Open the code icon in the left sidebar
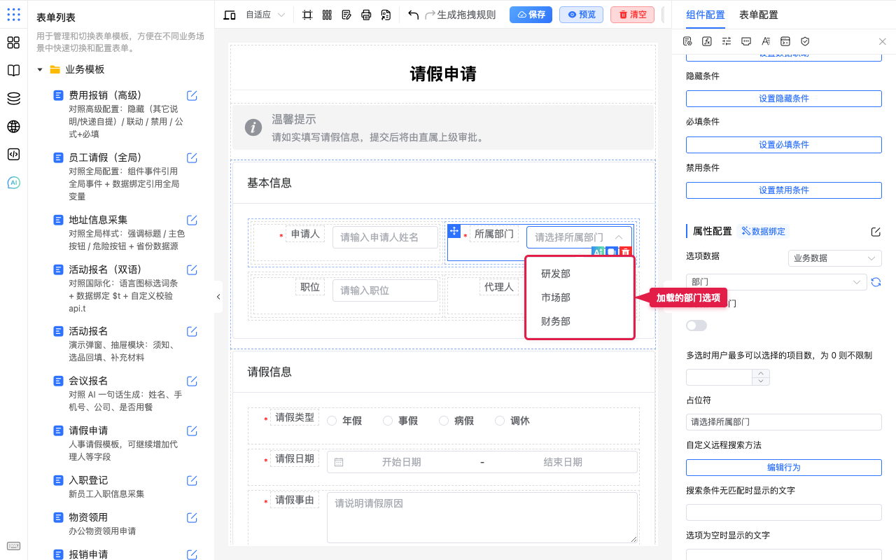The width and height of the screenshot is (896, 560). (13, 155)
